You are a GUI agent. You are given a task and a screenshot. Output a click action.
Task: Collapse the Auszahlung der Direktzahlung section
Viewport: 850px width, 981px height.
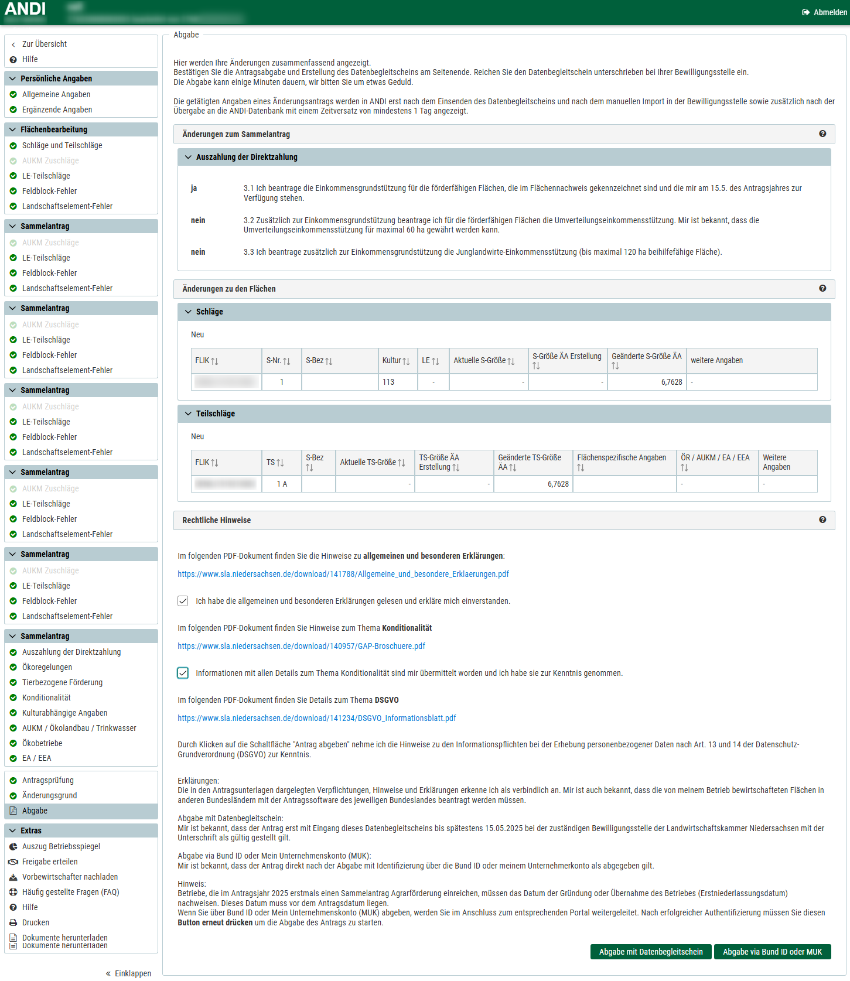click(x=188, y=157)
